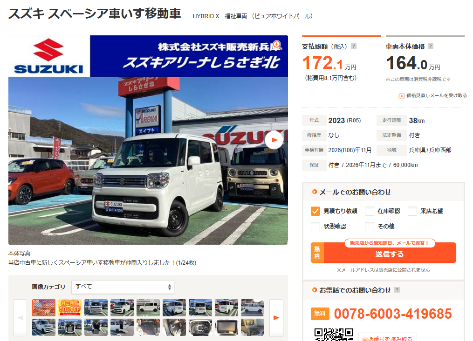Click the 価格見直しメール arrow icon
The image size is (473, 341).
pos(402,96)
